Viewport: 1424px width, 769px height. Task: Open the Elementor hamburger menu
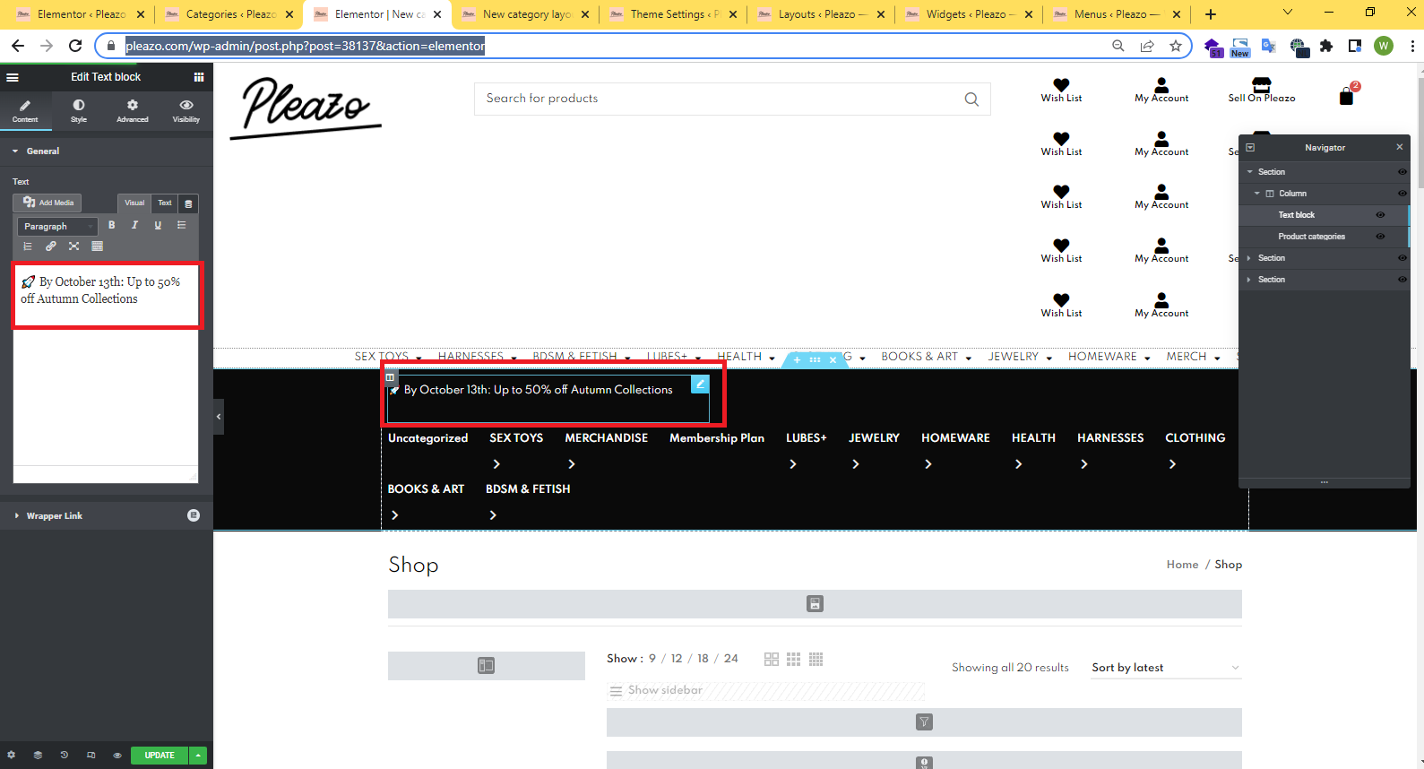(x=13, y=77)
